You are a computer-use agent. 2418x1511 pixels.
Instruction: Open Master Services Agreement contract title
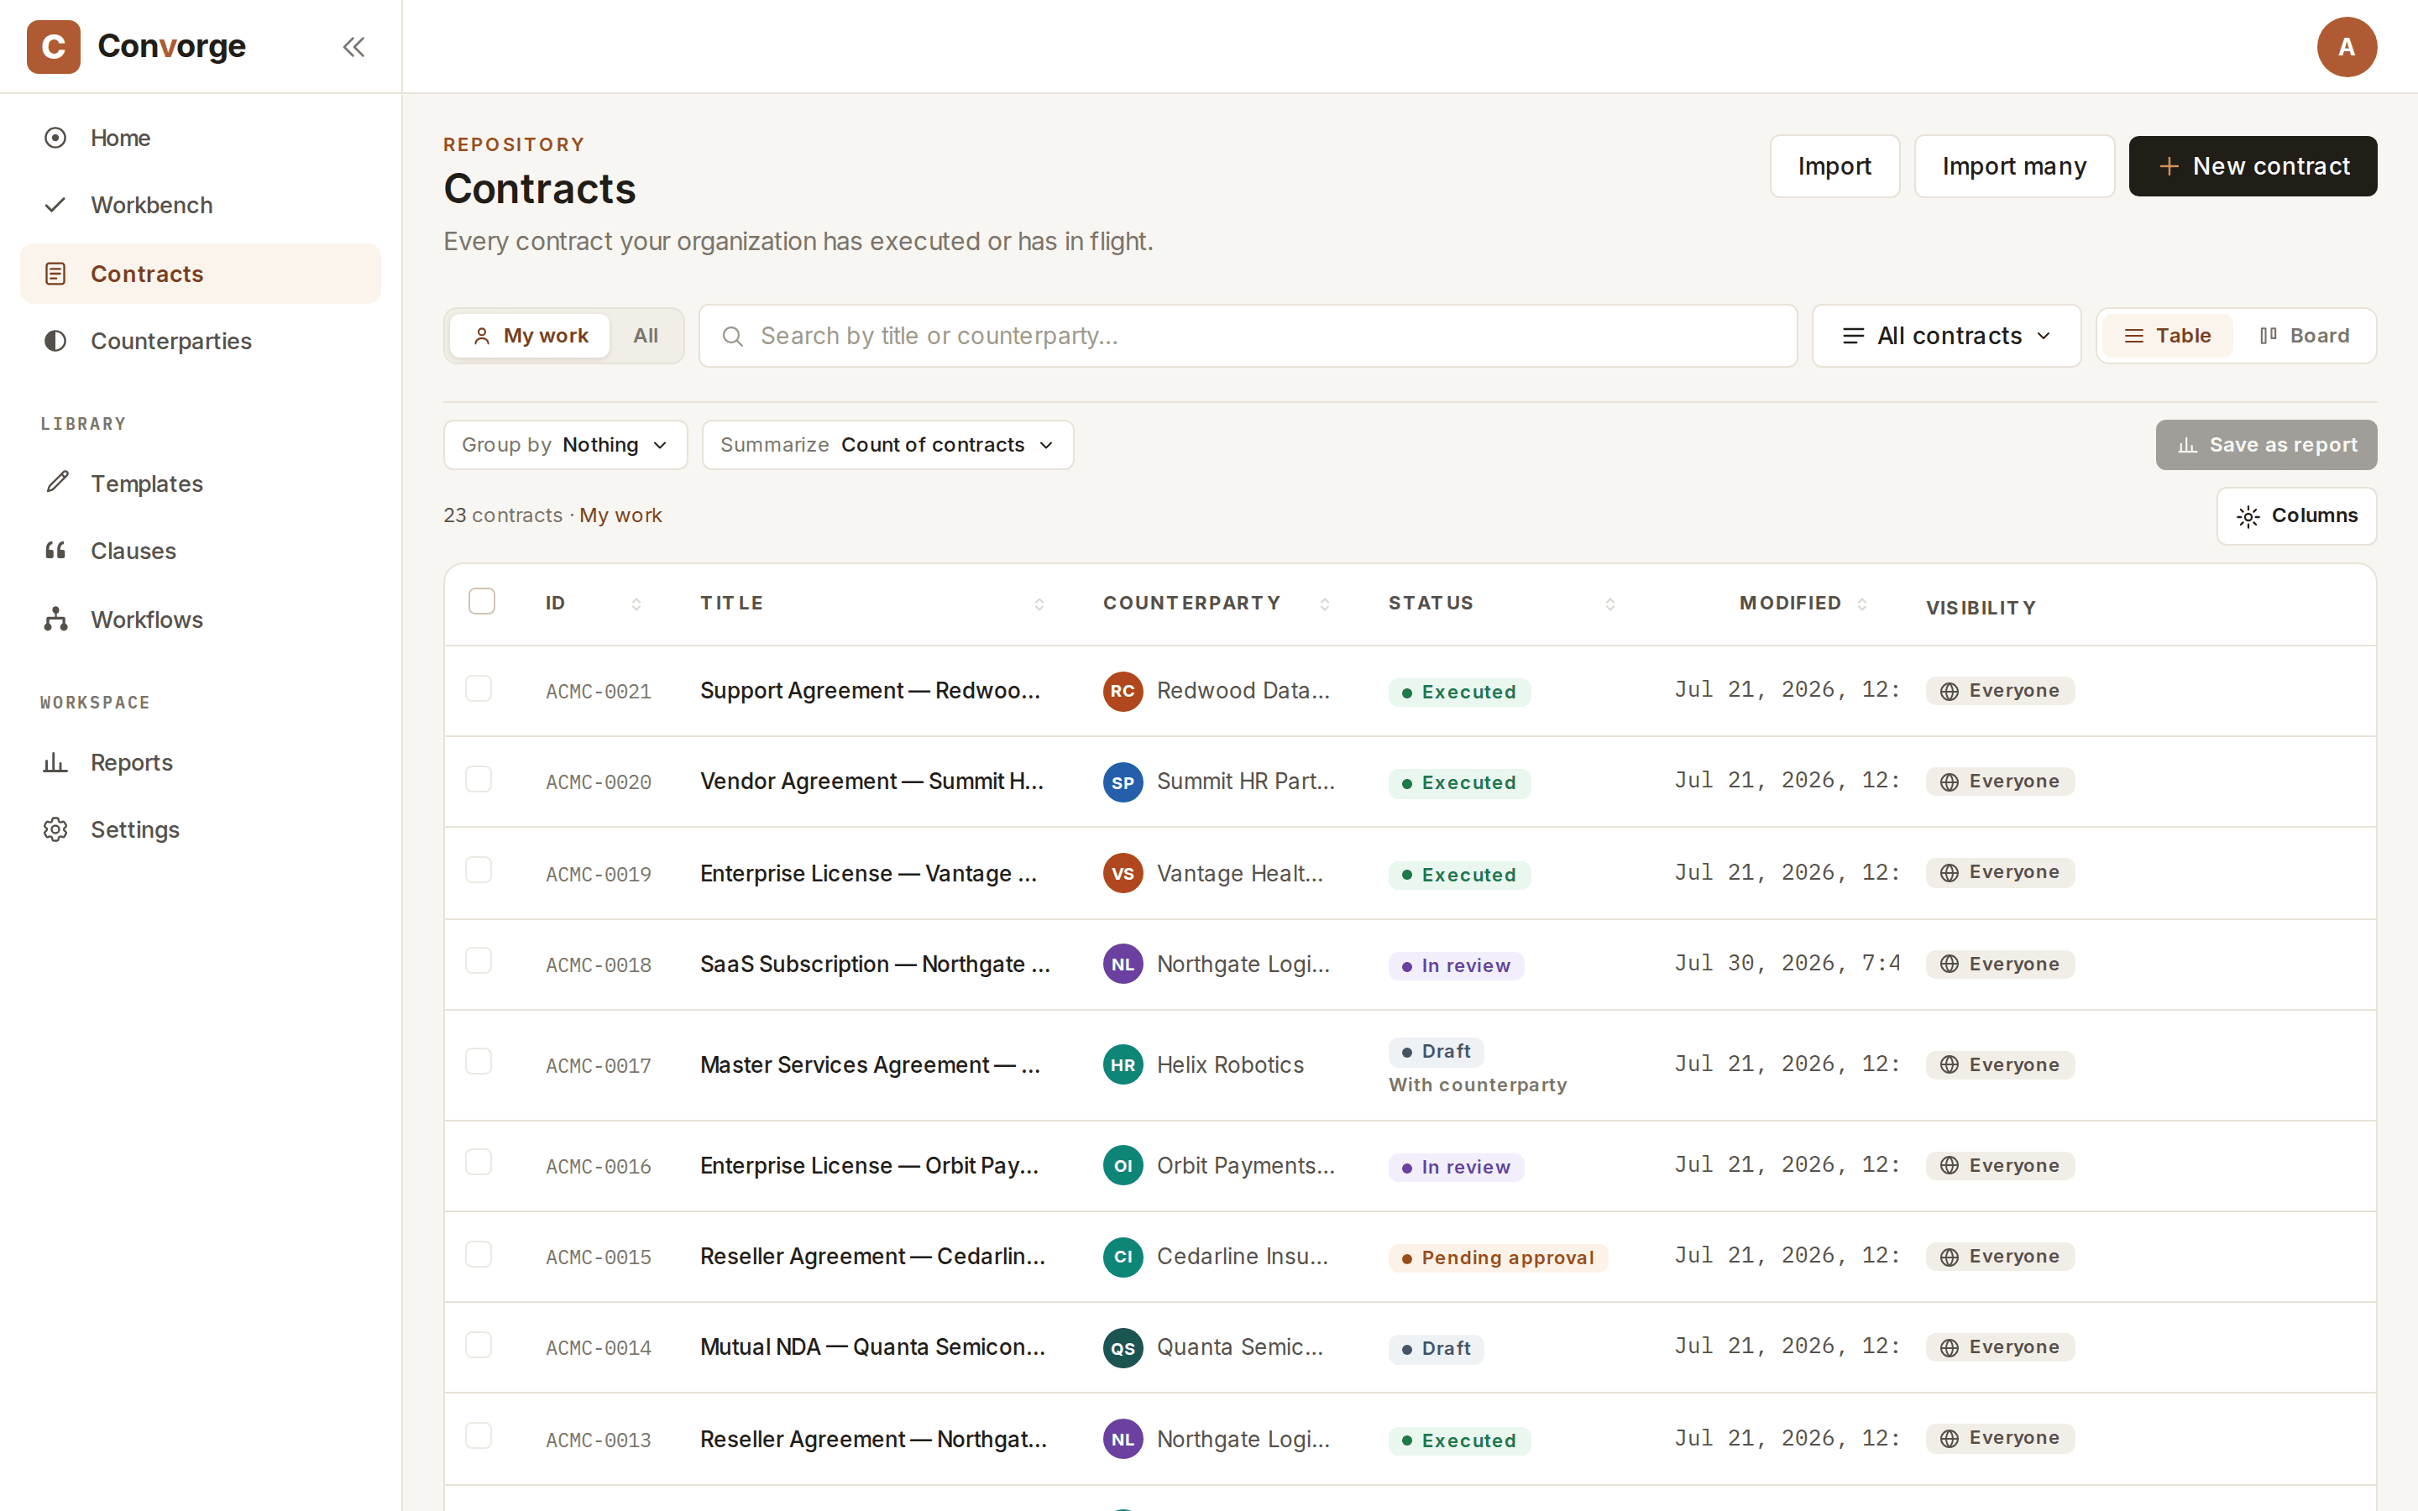(x=871, y=1065)
